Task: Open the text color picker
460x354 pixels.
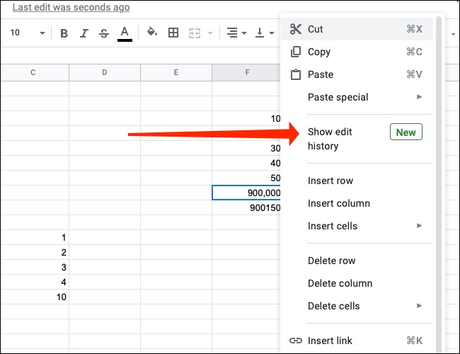Action: (125, 33)
